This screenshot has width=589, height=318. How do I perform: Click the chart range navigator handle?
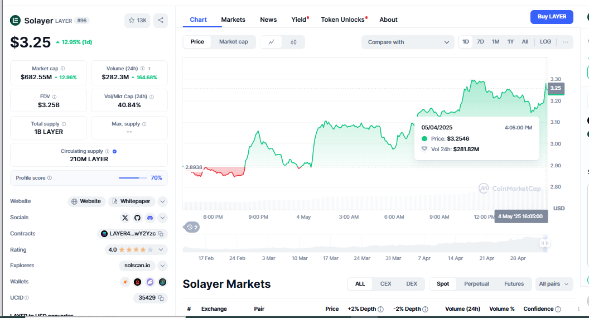click(x=545, y=243)
